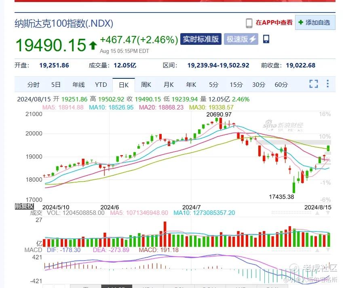
Task: Select the 分时 tab
Action: pos(33,84)
